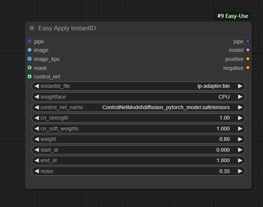Viewport: 263px width, 207px height.
Task: Click the mask input socket
Action: click(29, 68)
